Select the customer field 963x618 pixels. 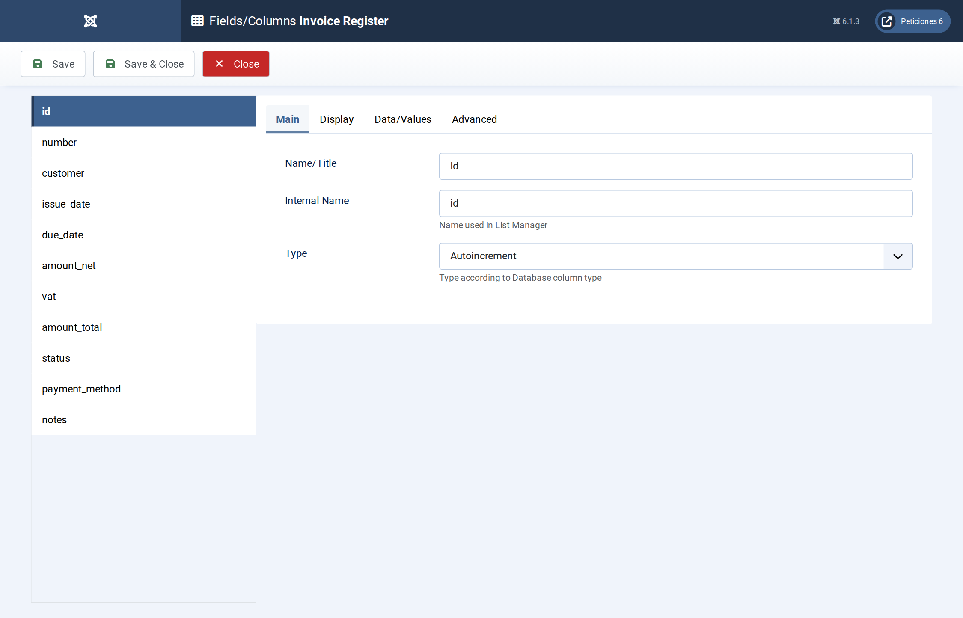143,173
